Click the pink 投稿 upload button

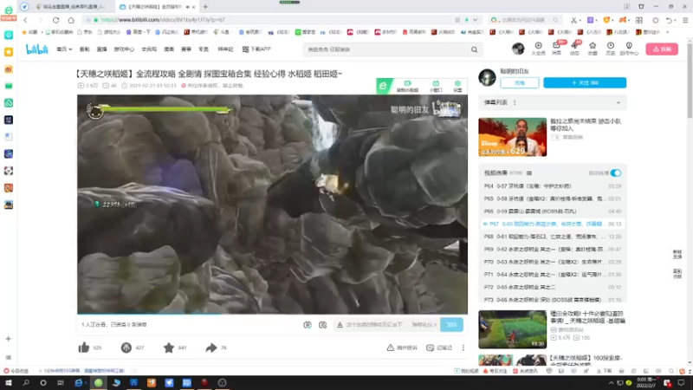(662, 49)
